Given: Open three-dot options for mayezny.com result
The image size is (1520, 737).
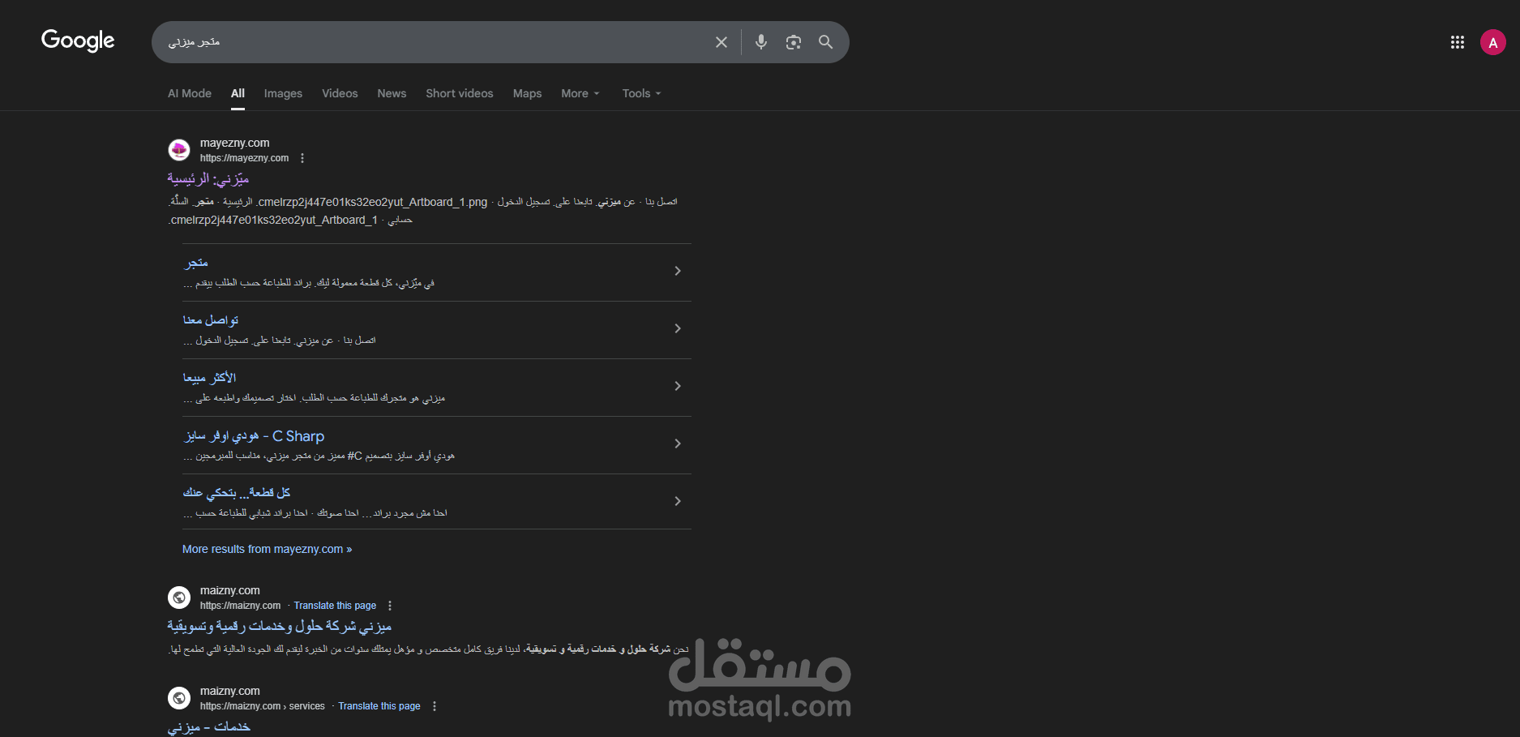Looking at the screenshot, I should coord(302,158).
